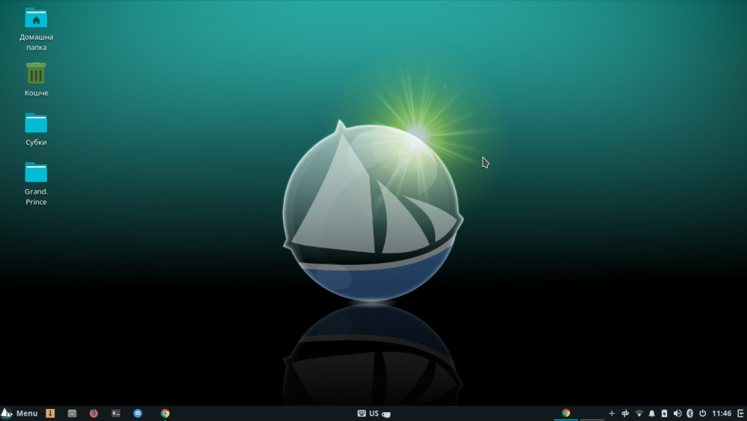Click the caffeine cup panel icon
The image size is (747, 421).
click(x=386, y=414)
